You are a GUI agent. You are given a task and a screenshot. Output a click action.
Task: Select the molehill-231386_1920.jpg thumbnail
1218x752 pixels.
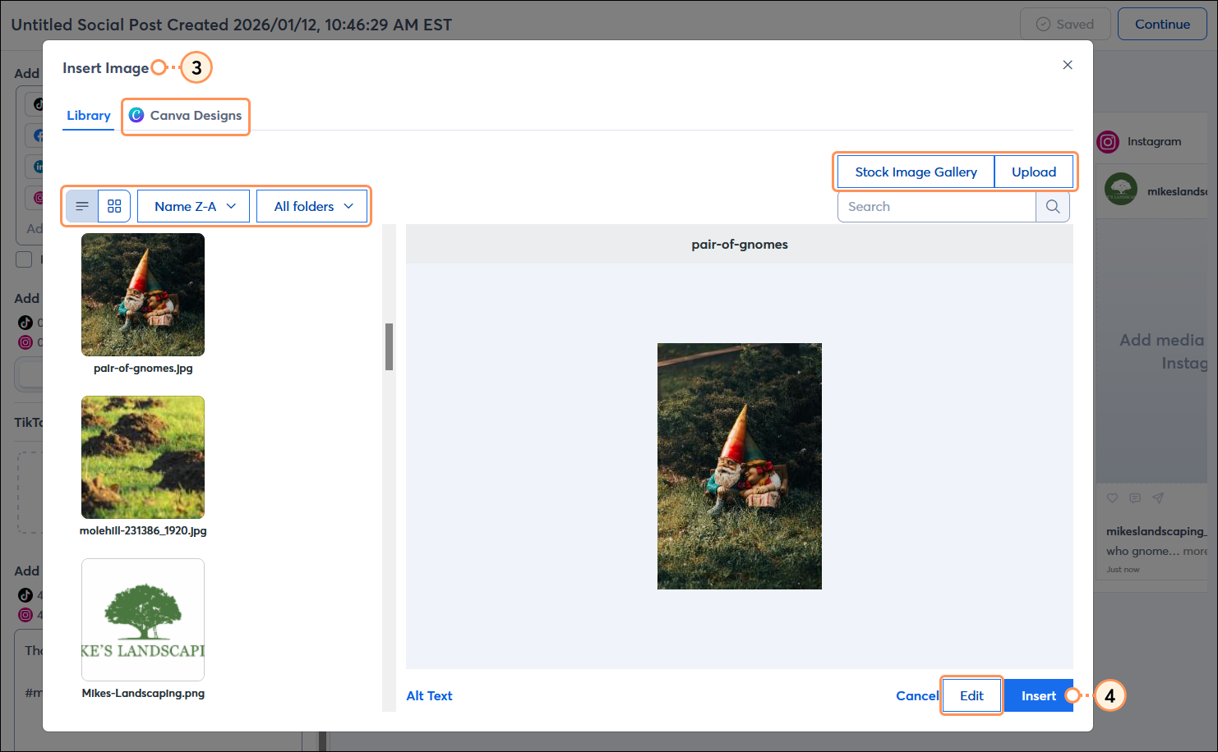click(142, 457)
